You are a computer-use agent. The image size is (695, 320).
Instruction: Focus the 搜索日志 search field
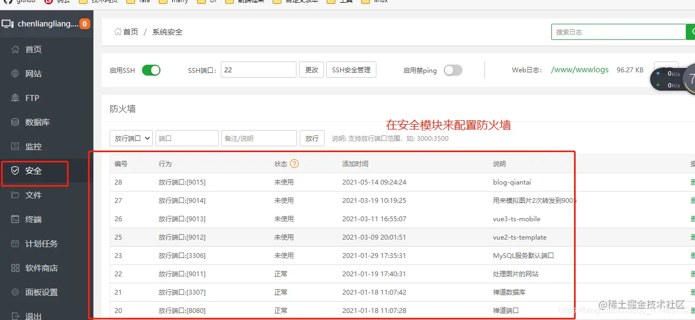(618, 32)
